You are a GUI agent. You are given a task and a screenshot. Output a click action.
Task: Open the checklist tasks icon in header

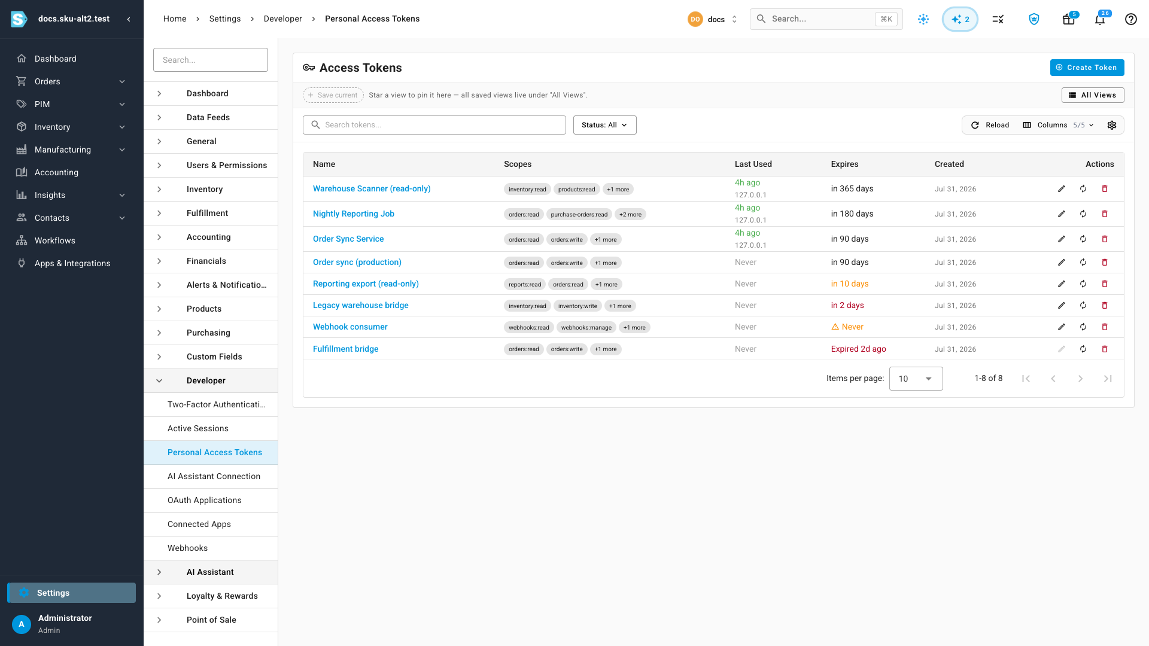click(x=998, y=19)
